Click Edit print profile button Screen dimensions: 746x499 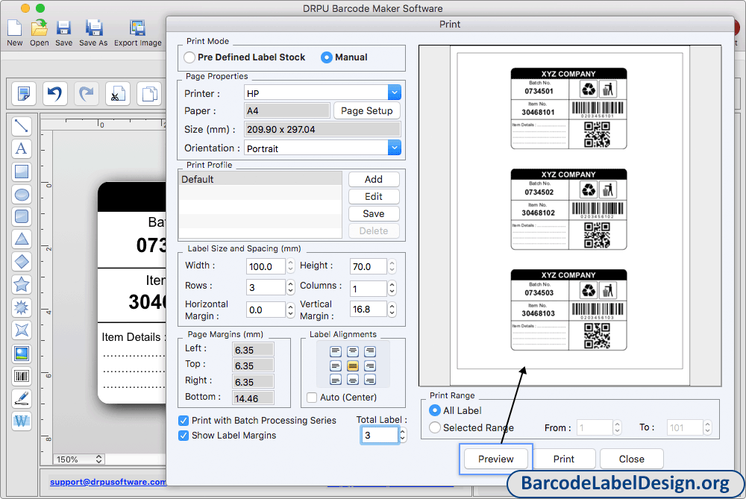[374, 196]
